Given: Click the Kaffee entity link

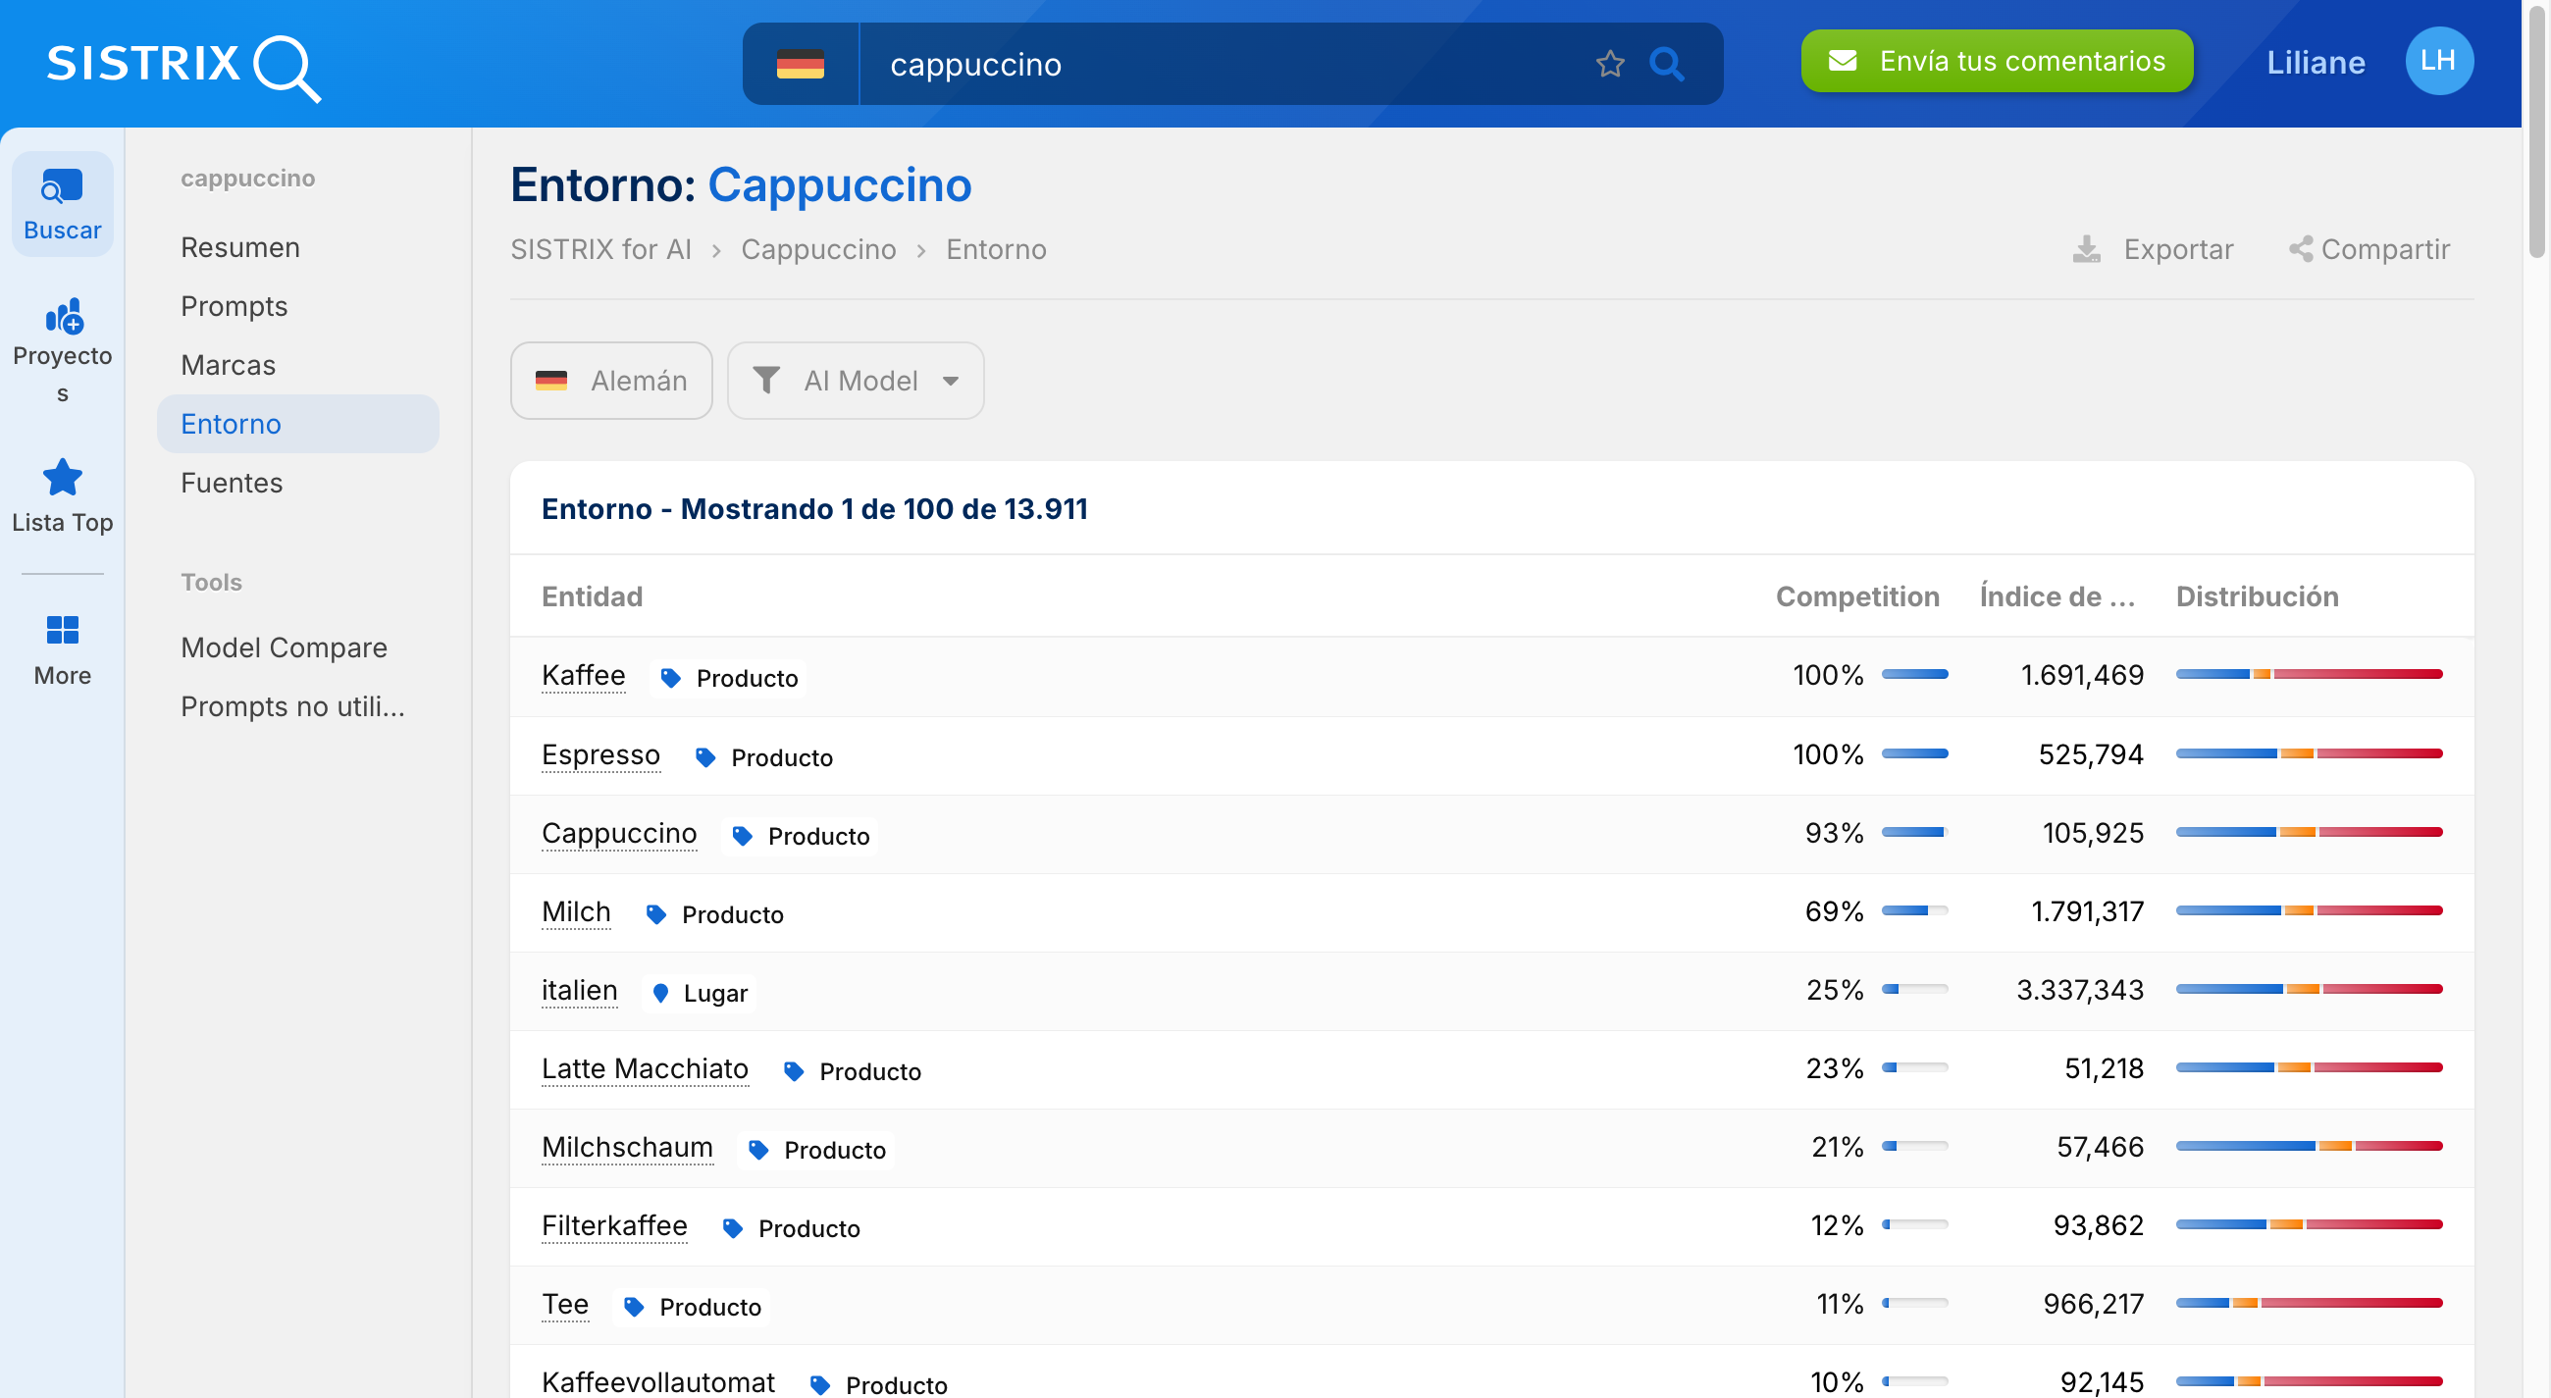Looking at the screenshot, I should click(582, 675).
